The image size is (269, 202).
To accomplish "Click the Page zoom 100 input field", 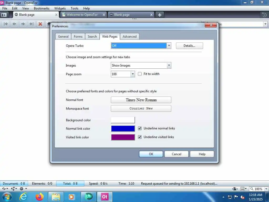I will point(121,74).
